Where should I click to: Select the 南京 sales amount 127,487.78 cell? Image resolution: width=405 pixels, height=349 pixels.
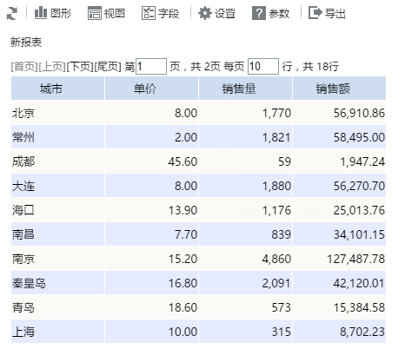point(339,259)
